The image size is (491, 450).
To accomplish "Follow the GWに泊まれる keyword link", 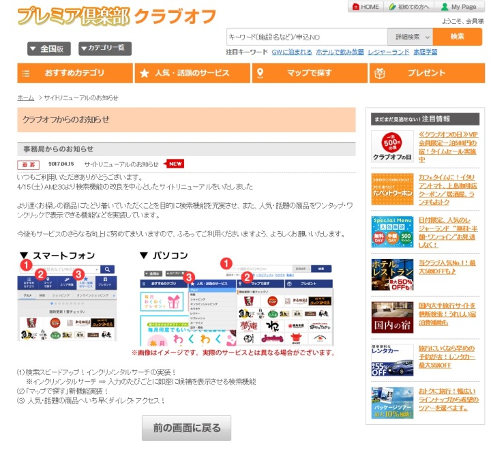I will coord(291,52).
